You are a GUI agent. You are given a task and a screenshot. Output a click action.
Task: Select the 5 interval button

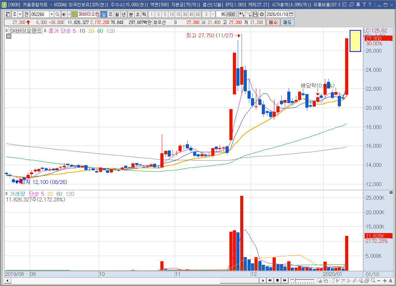165,14
